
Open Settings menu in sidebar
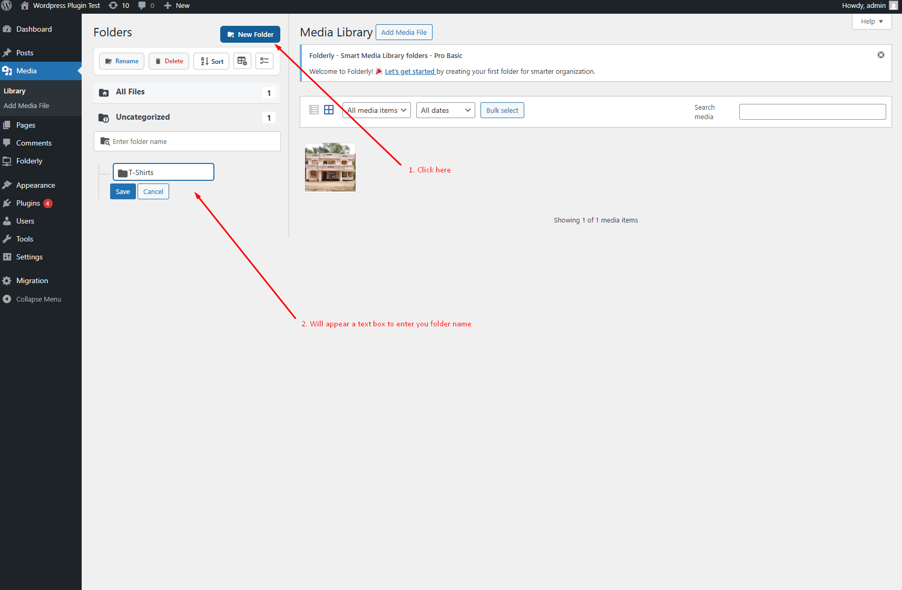tap(41, 257)
